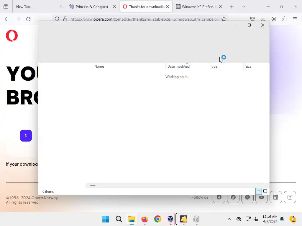This screenshot has height=226, width=302.
Task: Open Firefox tracking protection shield
Action: (57, 19)
